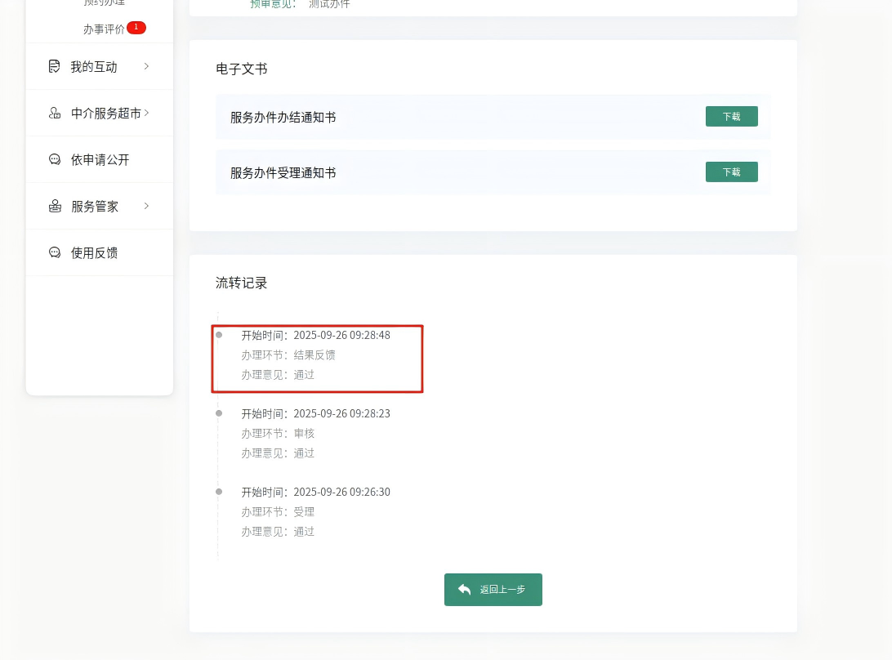This screenshot has width=892, height=660.
Task: Select the 受理 step timeline dot
Action: [x=219, y=492]
